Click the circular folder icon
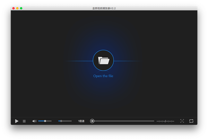 [x=103, y=60]
